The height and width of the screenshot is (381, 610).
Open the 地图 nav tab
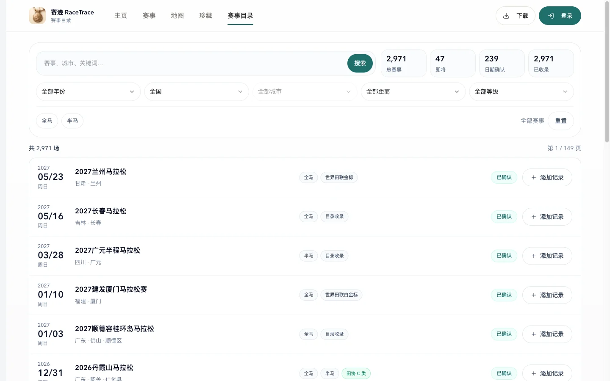(x=177, y=16)
